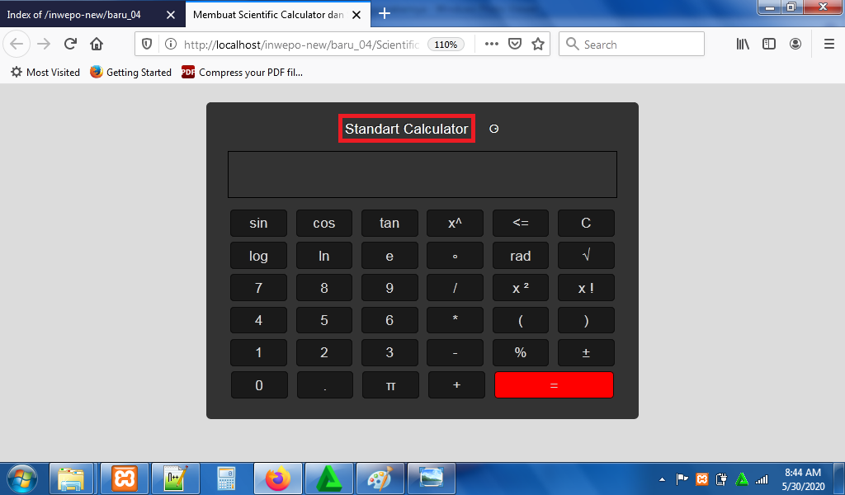Open Firefox account icon
The image size is (845, 495).
point(795,45)
